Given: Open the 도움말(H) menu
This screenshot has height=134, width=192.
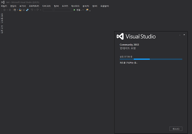Looking at the screenshot, I should click(105, 6).
